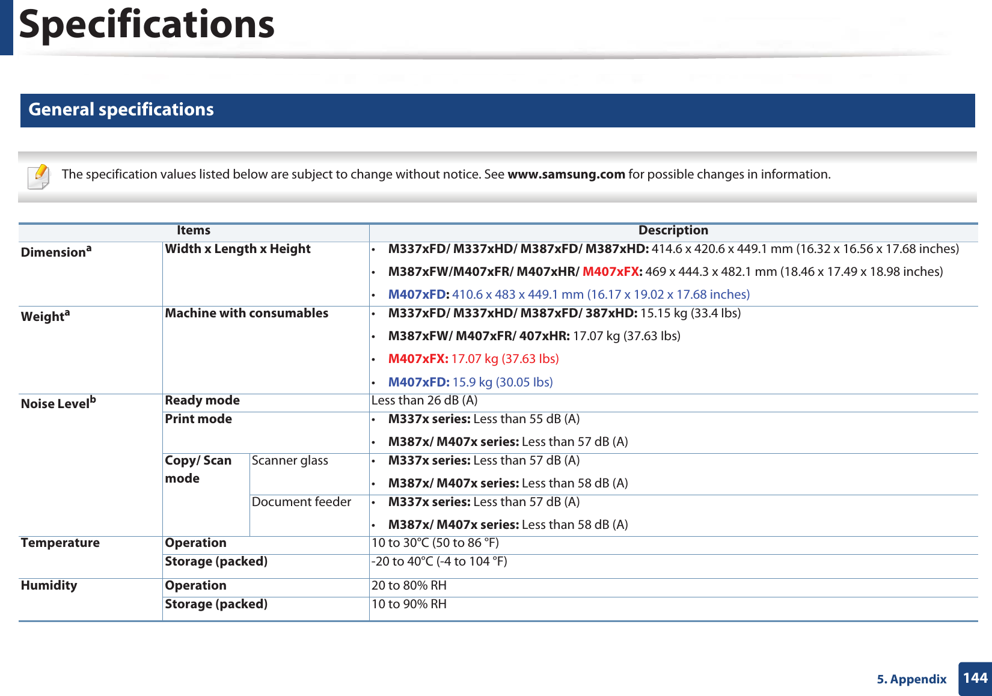Click Scanner glass M337x series noise line
The height and width of the screenshot is (696, 992).
point(484,461)
